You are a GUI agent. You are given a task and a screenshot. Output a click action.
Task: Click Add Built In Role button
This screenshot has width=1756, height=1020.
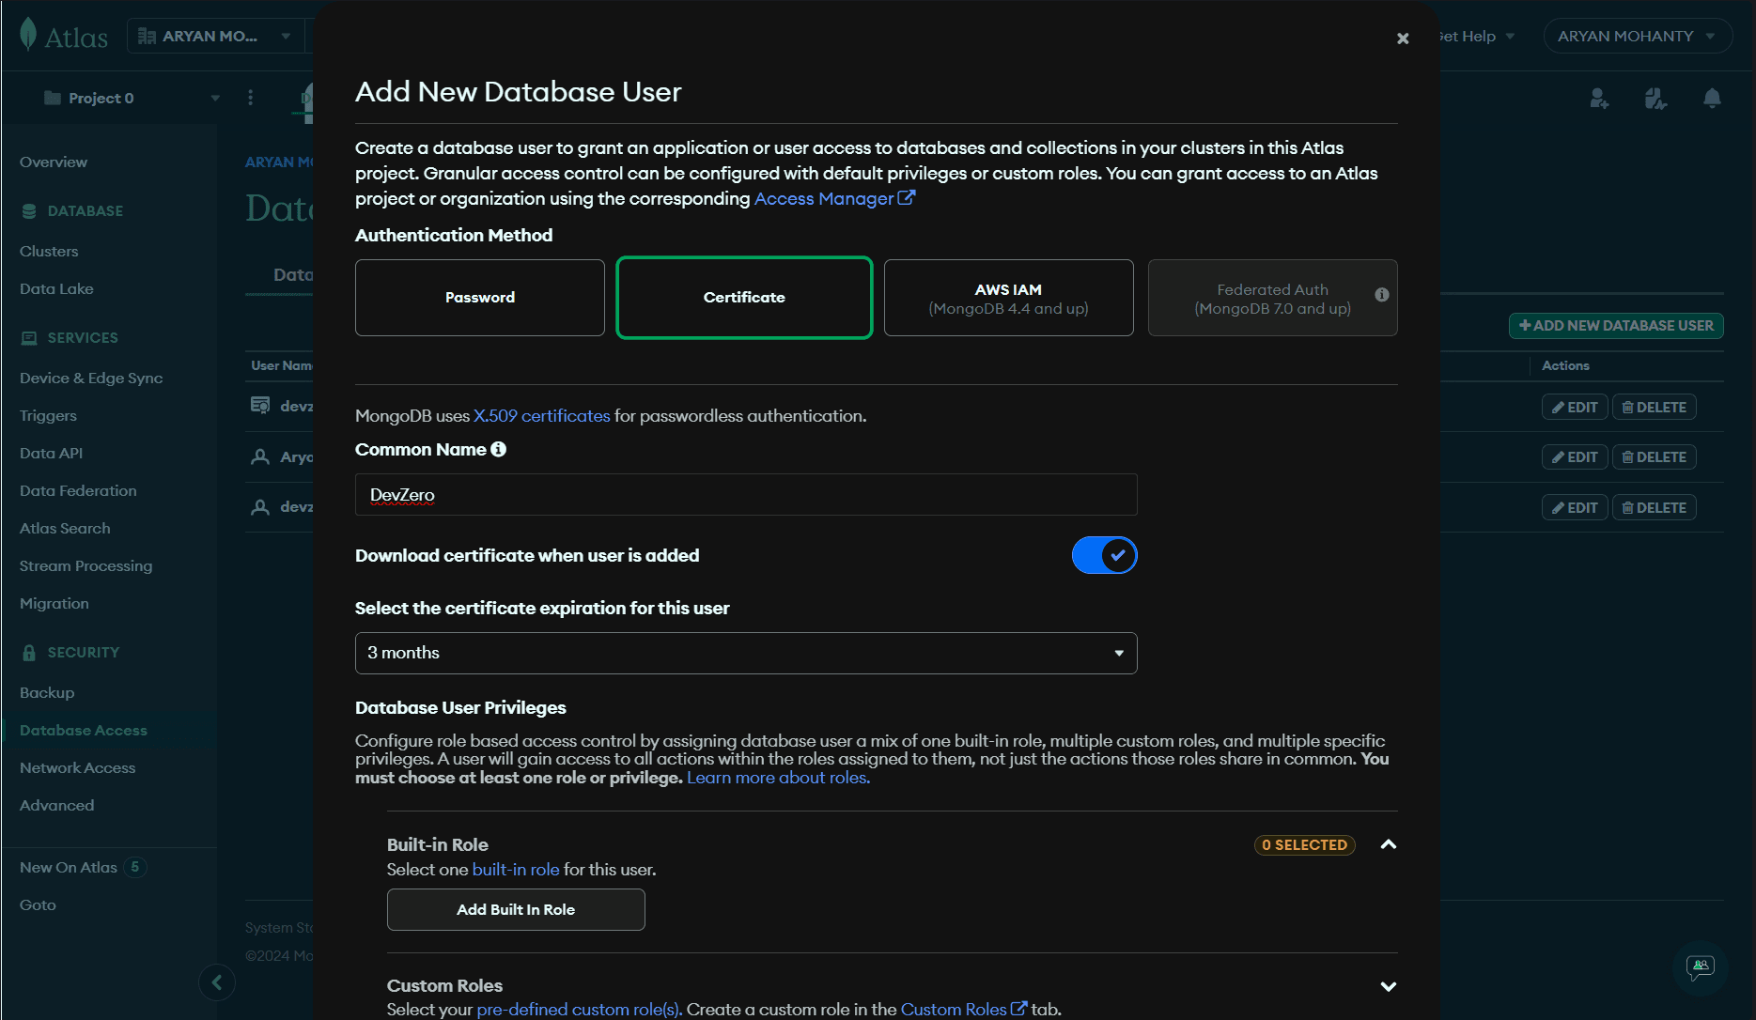[x=516, y=909]
